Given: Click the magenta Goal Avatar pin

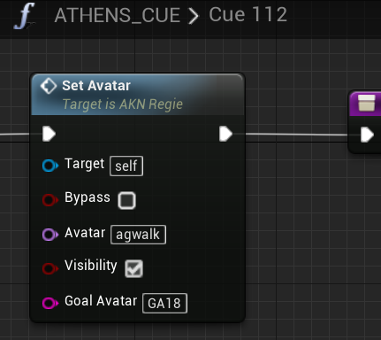Looking at the screenshot, I should point(50,303).
